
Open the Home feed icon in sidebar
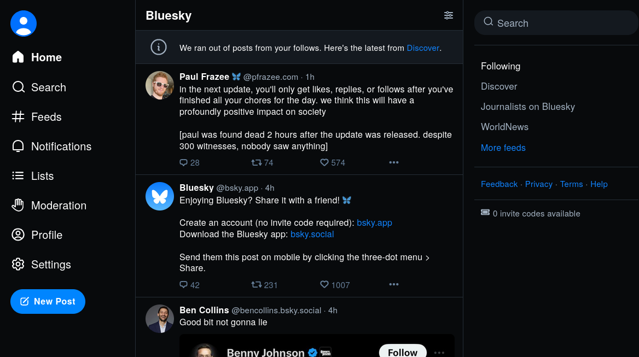(18, 57)
